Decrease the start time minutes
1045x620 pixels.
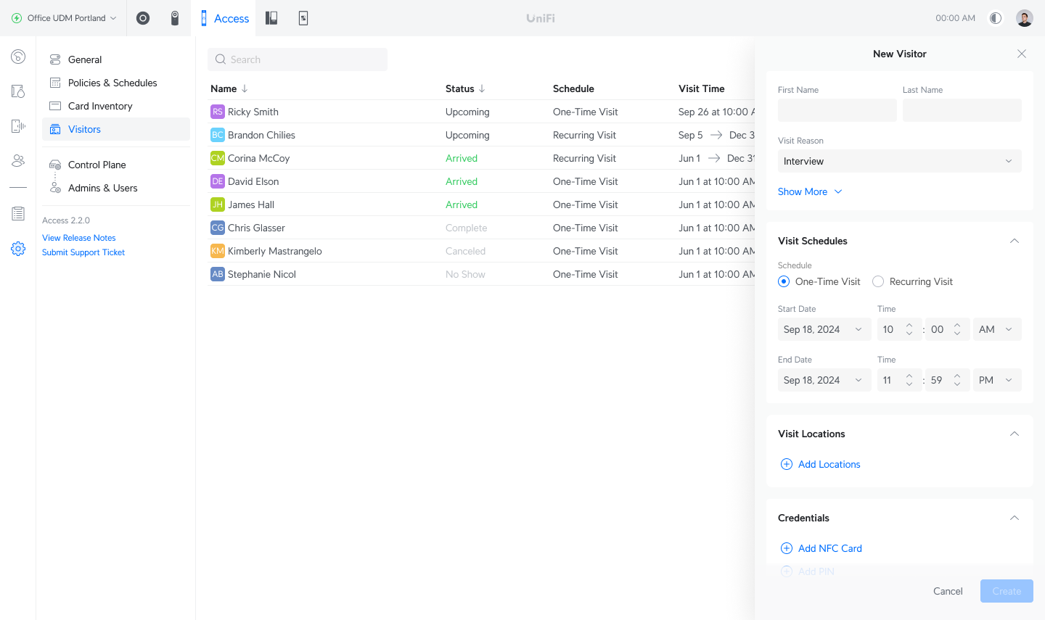point(957,334)
